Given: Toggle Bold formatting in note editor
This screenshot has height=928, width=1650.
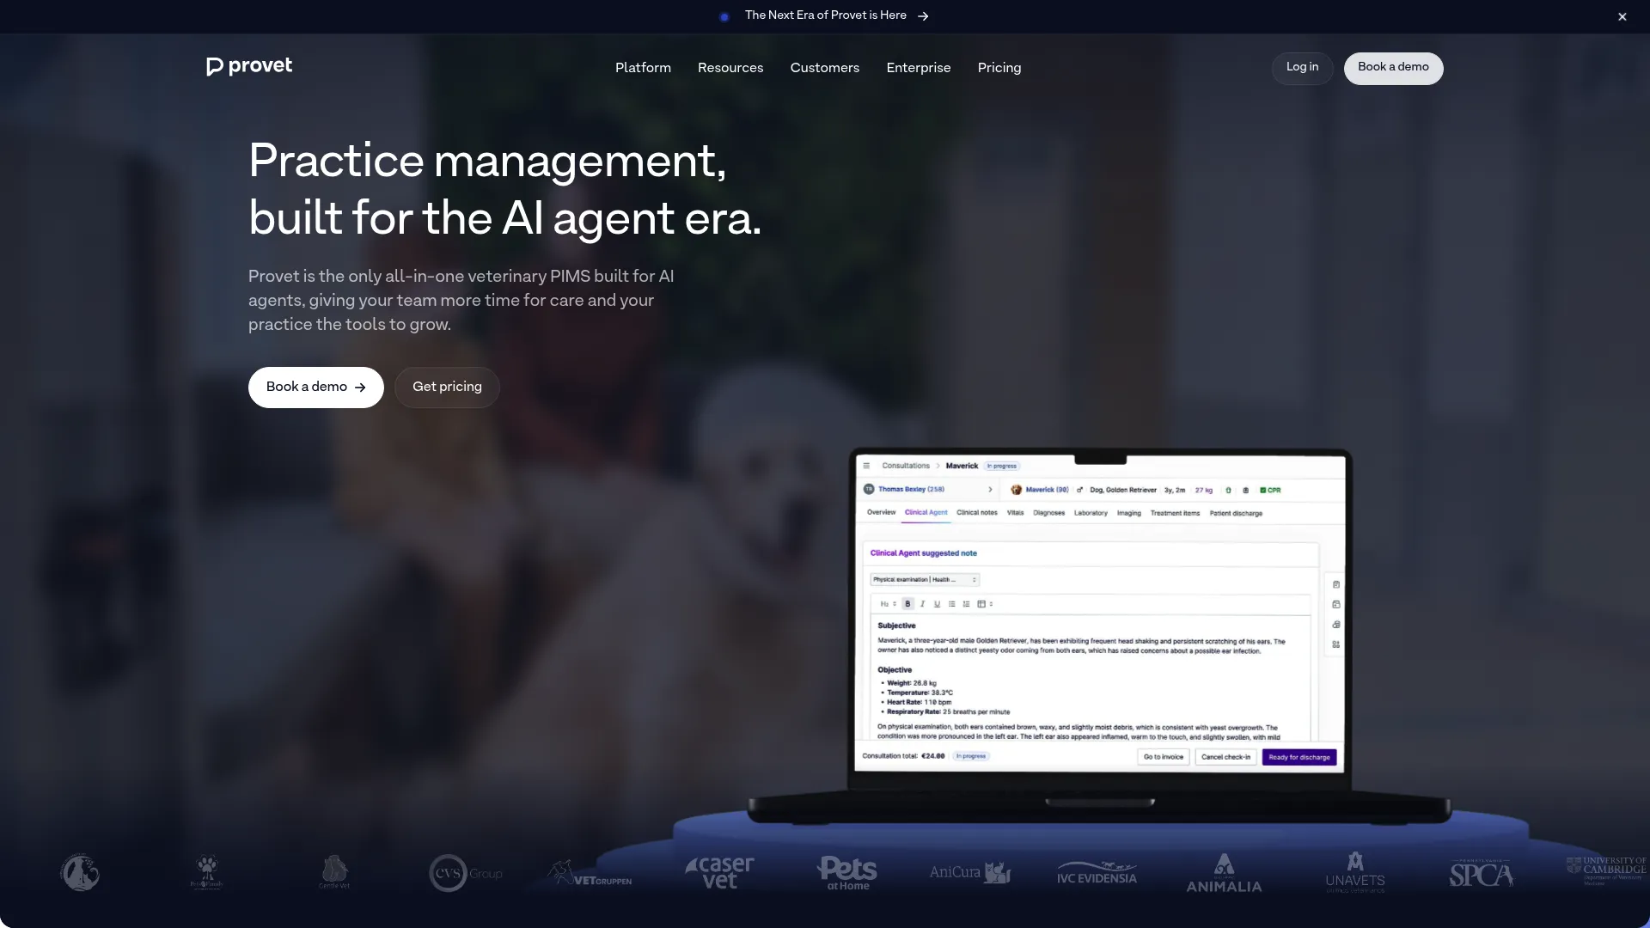Looking at the screenshot, I should pyautogui.click(x=907, y=604).
